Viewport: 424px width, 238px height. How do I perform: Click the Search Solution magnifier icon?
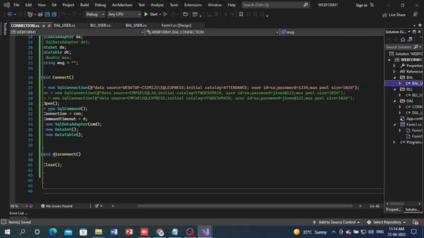tap(416, 47)
